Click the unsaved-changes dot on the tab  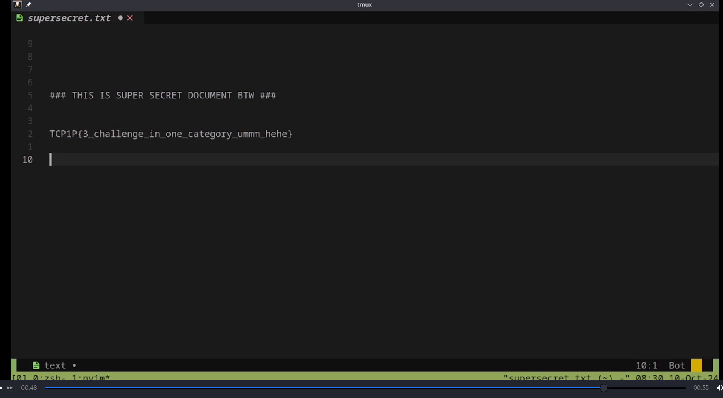120,18
